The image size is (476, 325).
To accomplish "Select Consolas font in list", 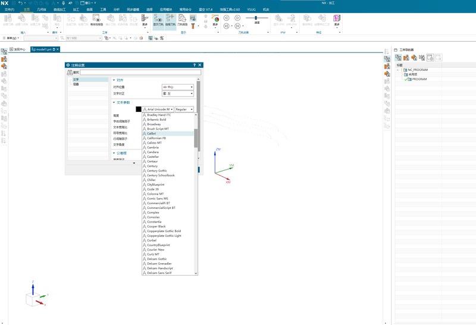I will [x=168, y=217].
